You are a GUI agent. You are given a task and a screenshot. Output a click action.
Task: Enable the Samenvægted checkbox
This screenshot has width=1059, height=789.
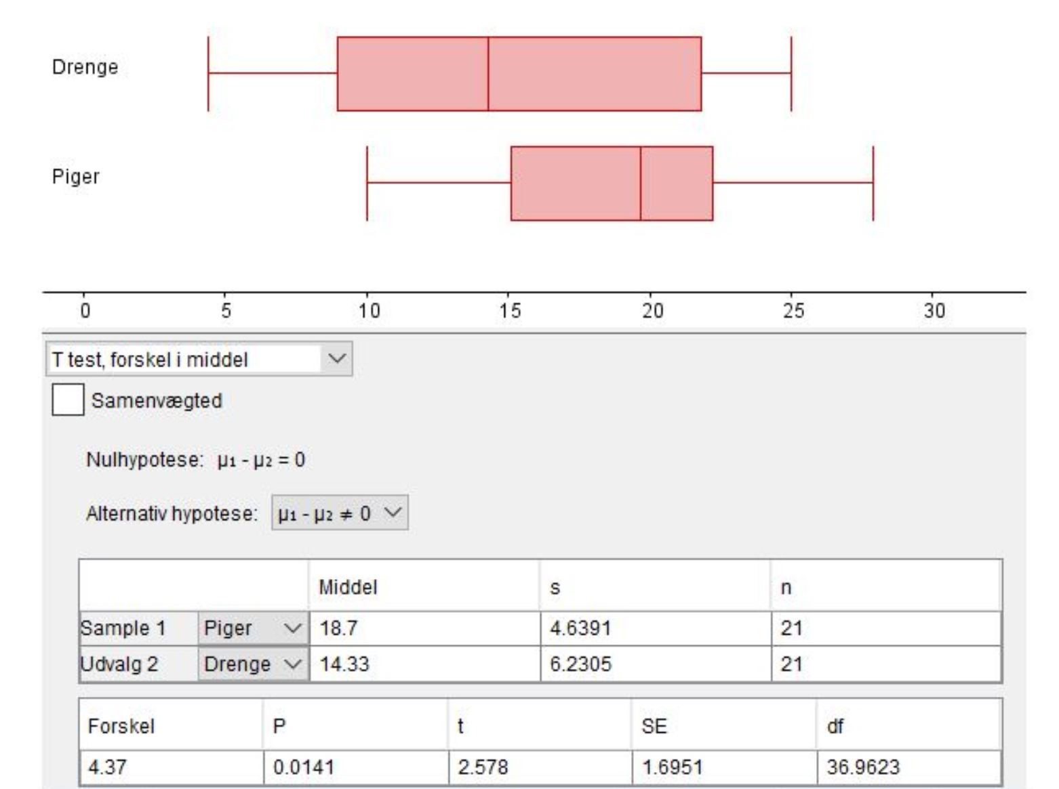coord(68,400)
